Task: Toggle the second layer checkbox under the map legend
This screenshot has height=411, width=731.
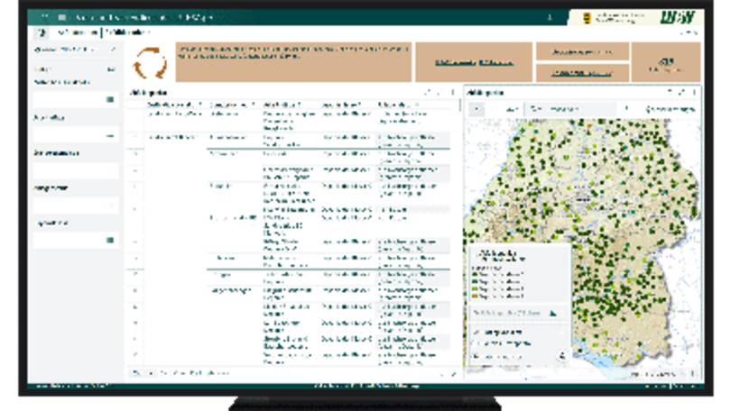Action: point(473,343)
